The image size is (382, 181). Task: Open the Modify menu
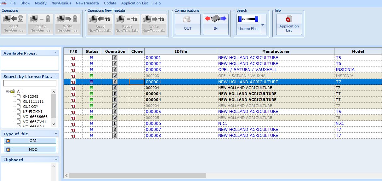tap(41, 3)
